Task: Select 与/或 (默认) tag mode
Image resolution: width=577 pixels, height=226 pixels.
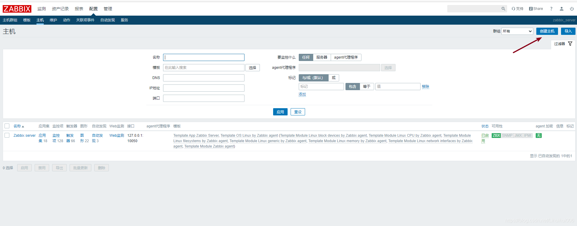Action: (313, 78)
